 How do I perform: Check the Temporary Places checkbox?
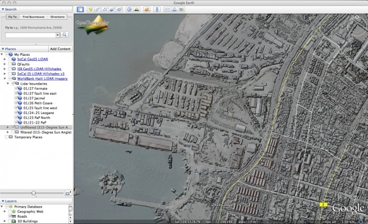coord(6,137)
